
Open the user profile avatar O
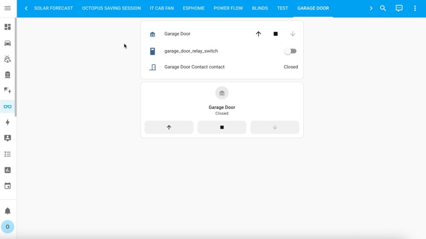tap(7, 227)
